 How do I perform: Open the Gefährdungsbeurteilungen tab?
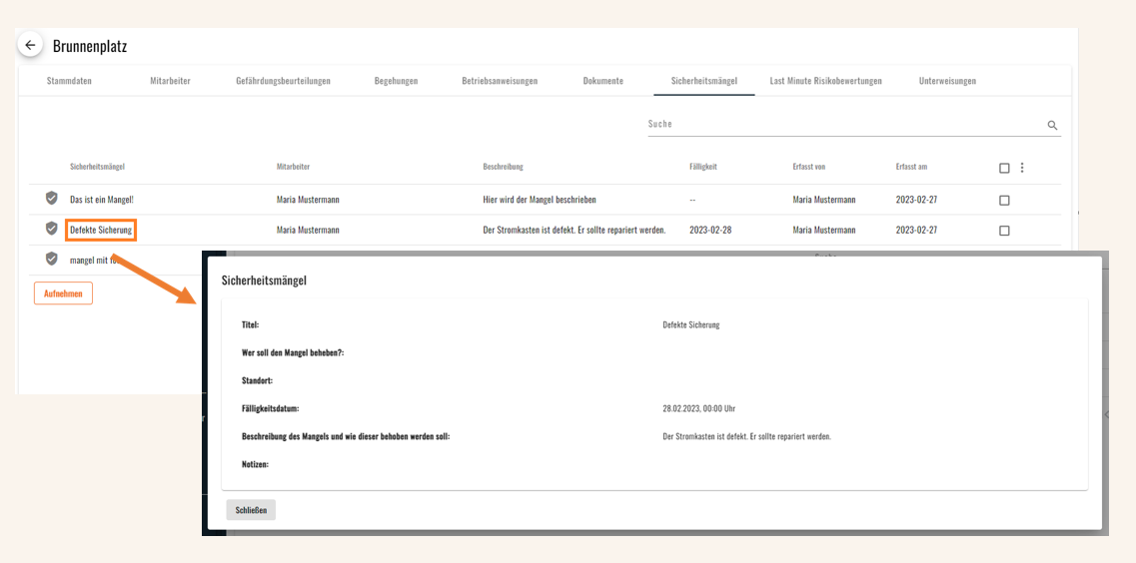(x=283, y=81)
